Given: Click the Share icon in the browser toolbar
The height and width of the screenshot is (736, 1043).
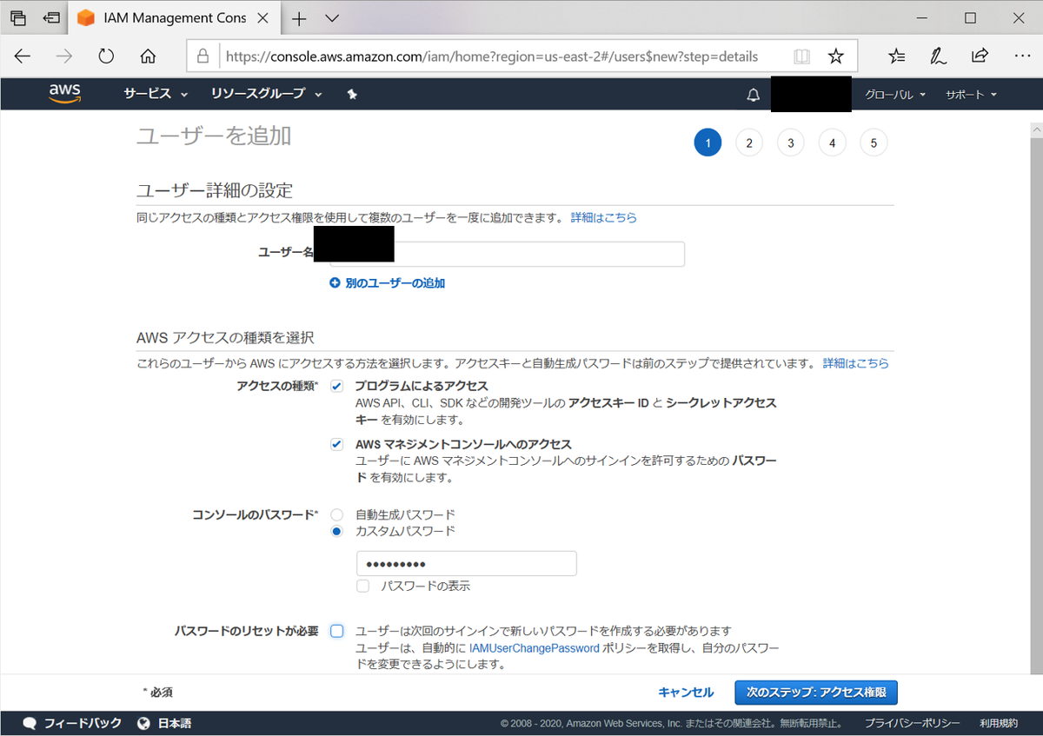Looking at the screenshot, I should pos(980,55).
